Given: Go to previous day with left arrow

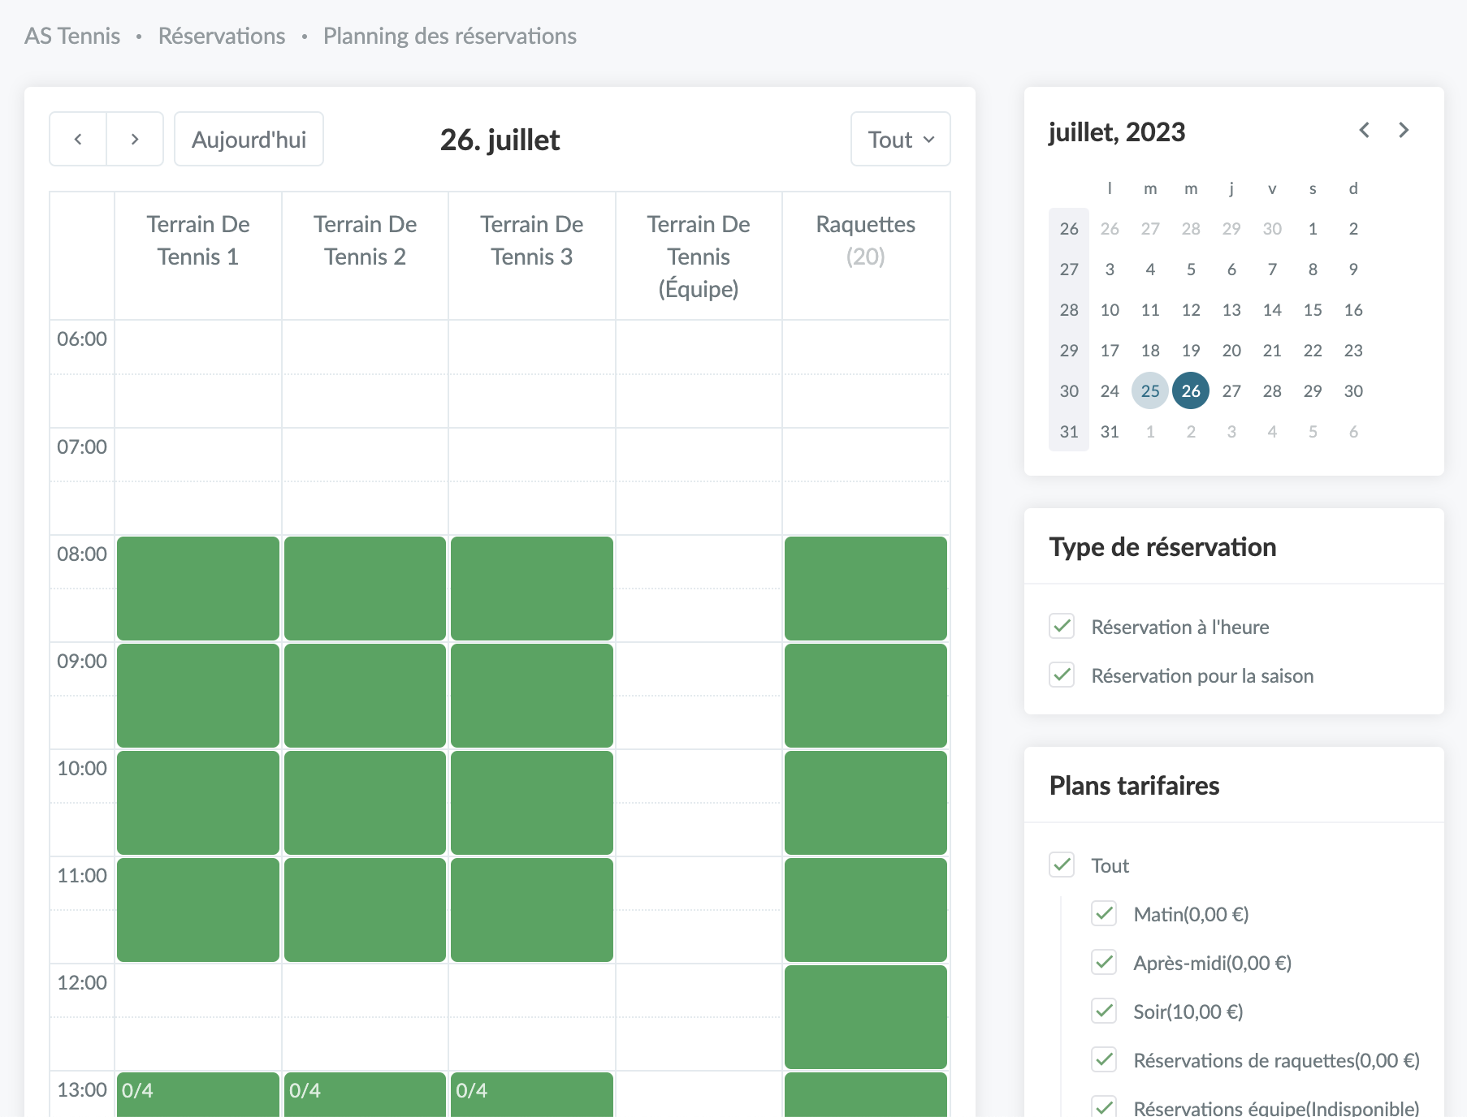Looking at the screenshot, I should coord(78,140).
